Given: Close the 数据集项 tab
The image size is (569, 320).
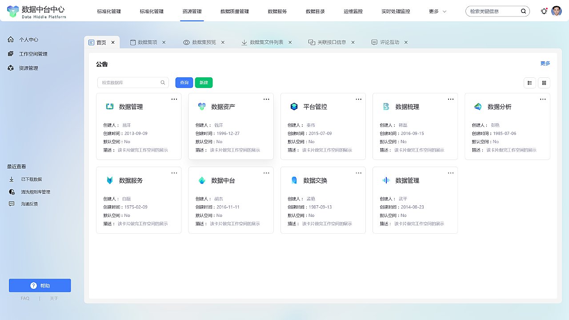Looking at the screenshot, I should coord(164,43).
